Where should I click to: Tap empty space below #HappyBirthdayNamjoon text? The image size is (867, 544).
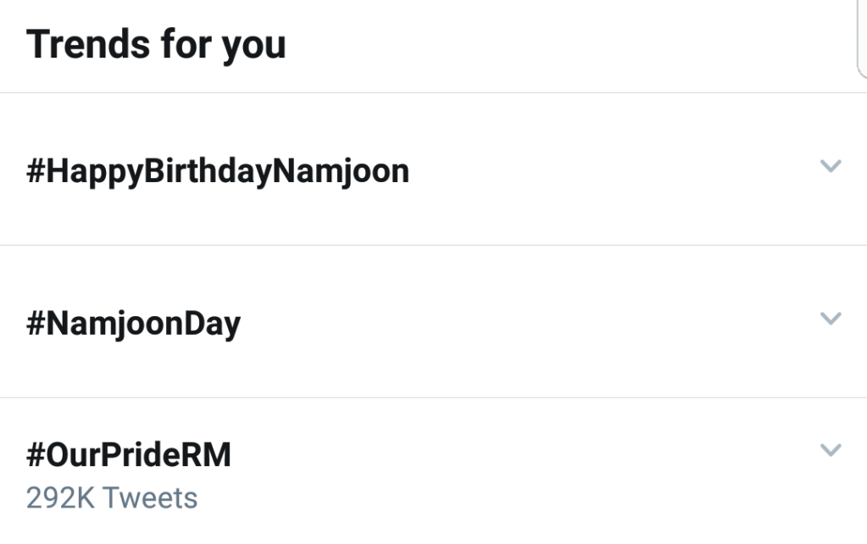pos(218,216)
